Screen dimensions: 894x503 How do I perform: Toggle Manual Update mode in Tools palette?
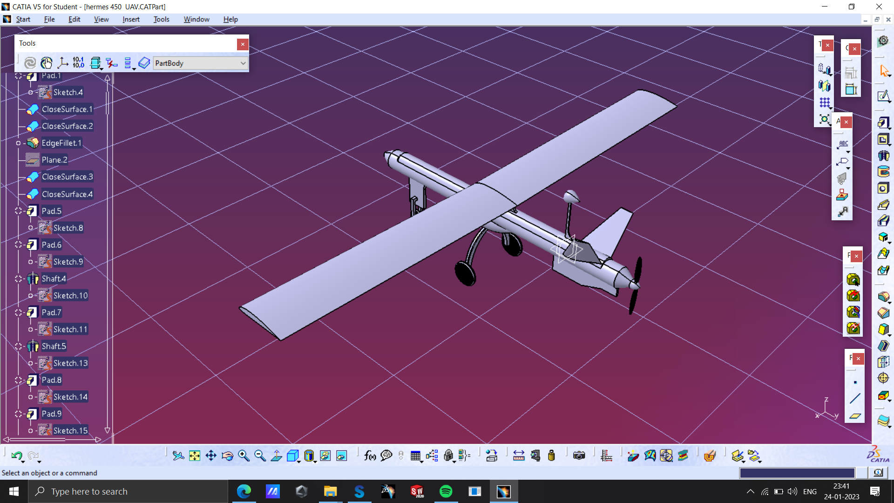pyautogui.click(x=46, y=63)
